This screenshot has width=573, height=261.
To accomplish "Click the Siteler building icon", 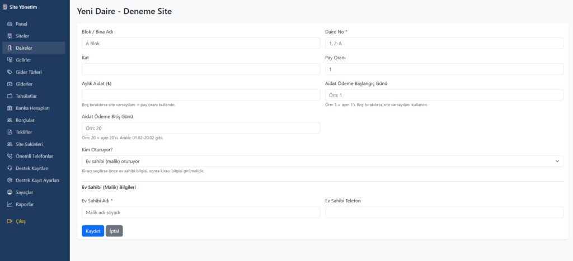I will (10, 36).
